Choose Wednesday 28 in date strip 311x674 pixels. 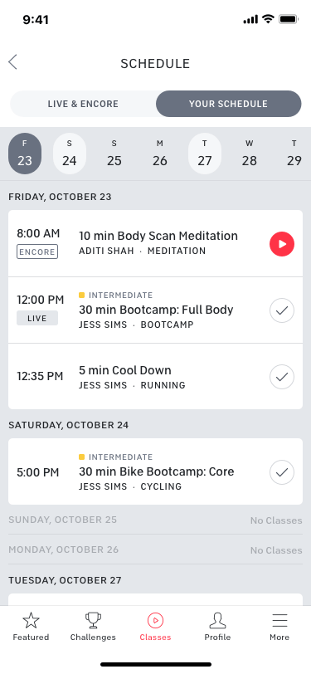pos(250,154)
